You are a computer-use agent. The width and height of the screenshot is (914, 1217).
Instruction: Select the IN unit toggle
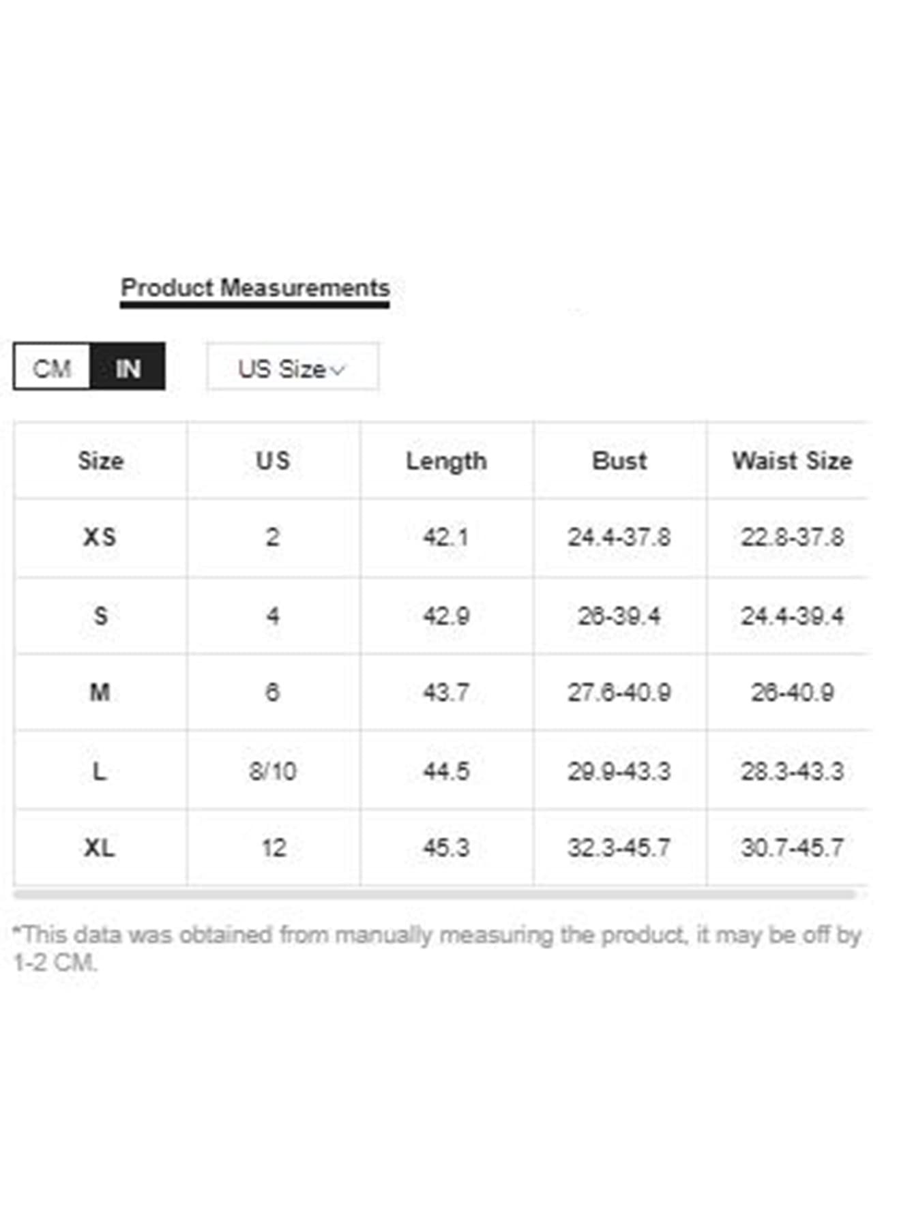pyautogui.click(x=128, y=368)
